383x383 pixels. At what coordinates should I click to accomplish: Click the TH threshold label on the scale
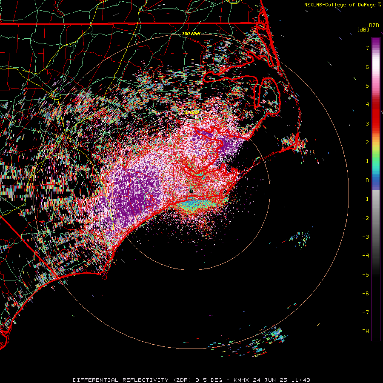point(366,332)
